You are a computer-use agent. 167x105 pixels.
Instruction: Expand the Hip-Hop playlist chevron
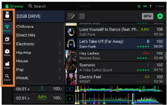coord(60,52)
